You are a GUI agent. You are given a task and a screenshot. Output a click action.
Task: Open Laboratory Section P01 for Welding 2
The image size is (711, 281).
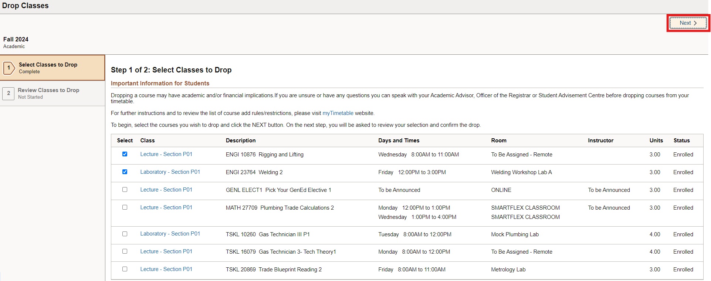(170, 172)
